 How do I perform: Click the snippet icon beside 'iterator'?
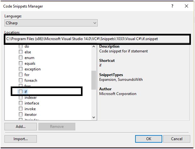tap(21, 115)
